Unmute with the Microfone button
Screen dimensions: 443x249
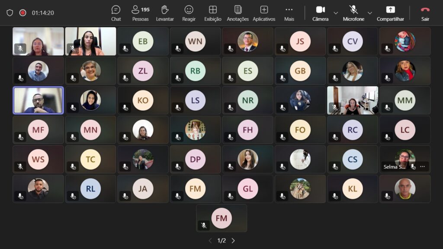(353, 13)
